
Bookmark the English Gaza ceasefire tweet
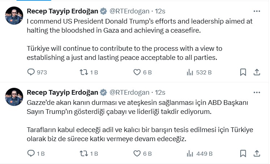(x=243, y=72)
